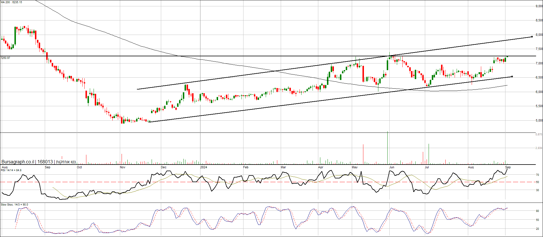Click the 8,000 price axis label
Image resolution: width=543 pixels, height=237 pixels.
tap(539, 35)
